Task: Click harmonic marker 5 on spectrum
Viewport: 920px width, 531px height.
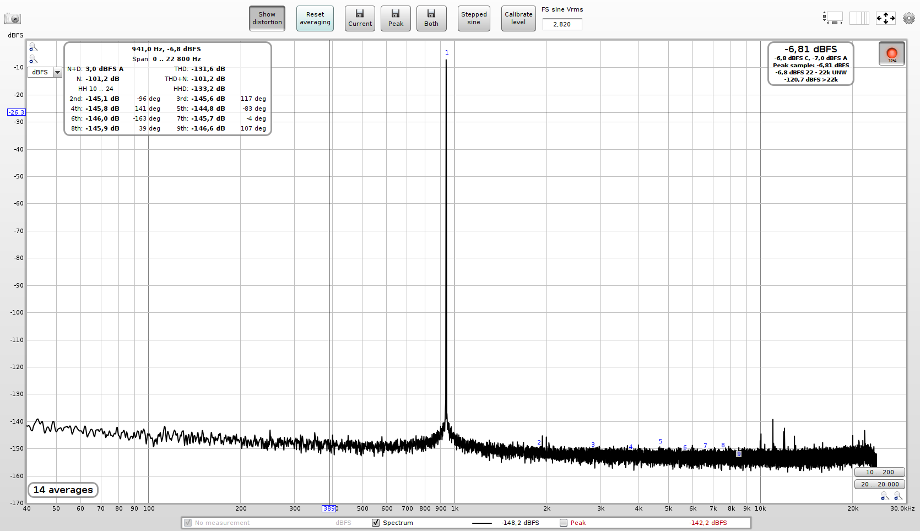Action: click(661, 441)
